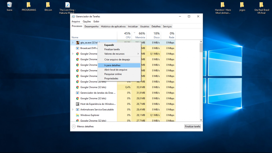272x153 pixels.
Task: Open the Bitcoin folder on desktop
Action: pos(48,6)
